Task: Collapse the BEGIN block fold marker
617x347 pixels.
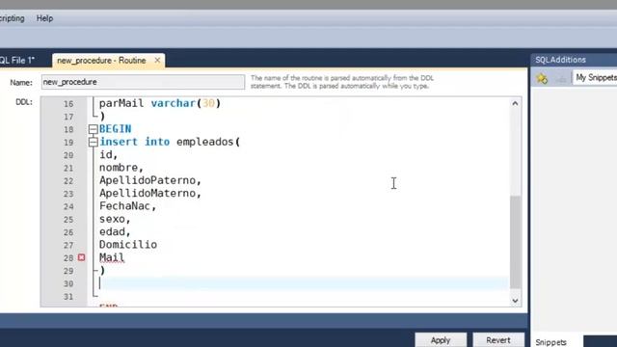Action: click(x=94, y=129)
